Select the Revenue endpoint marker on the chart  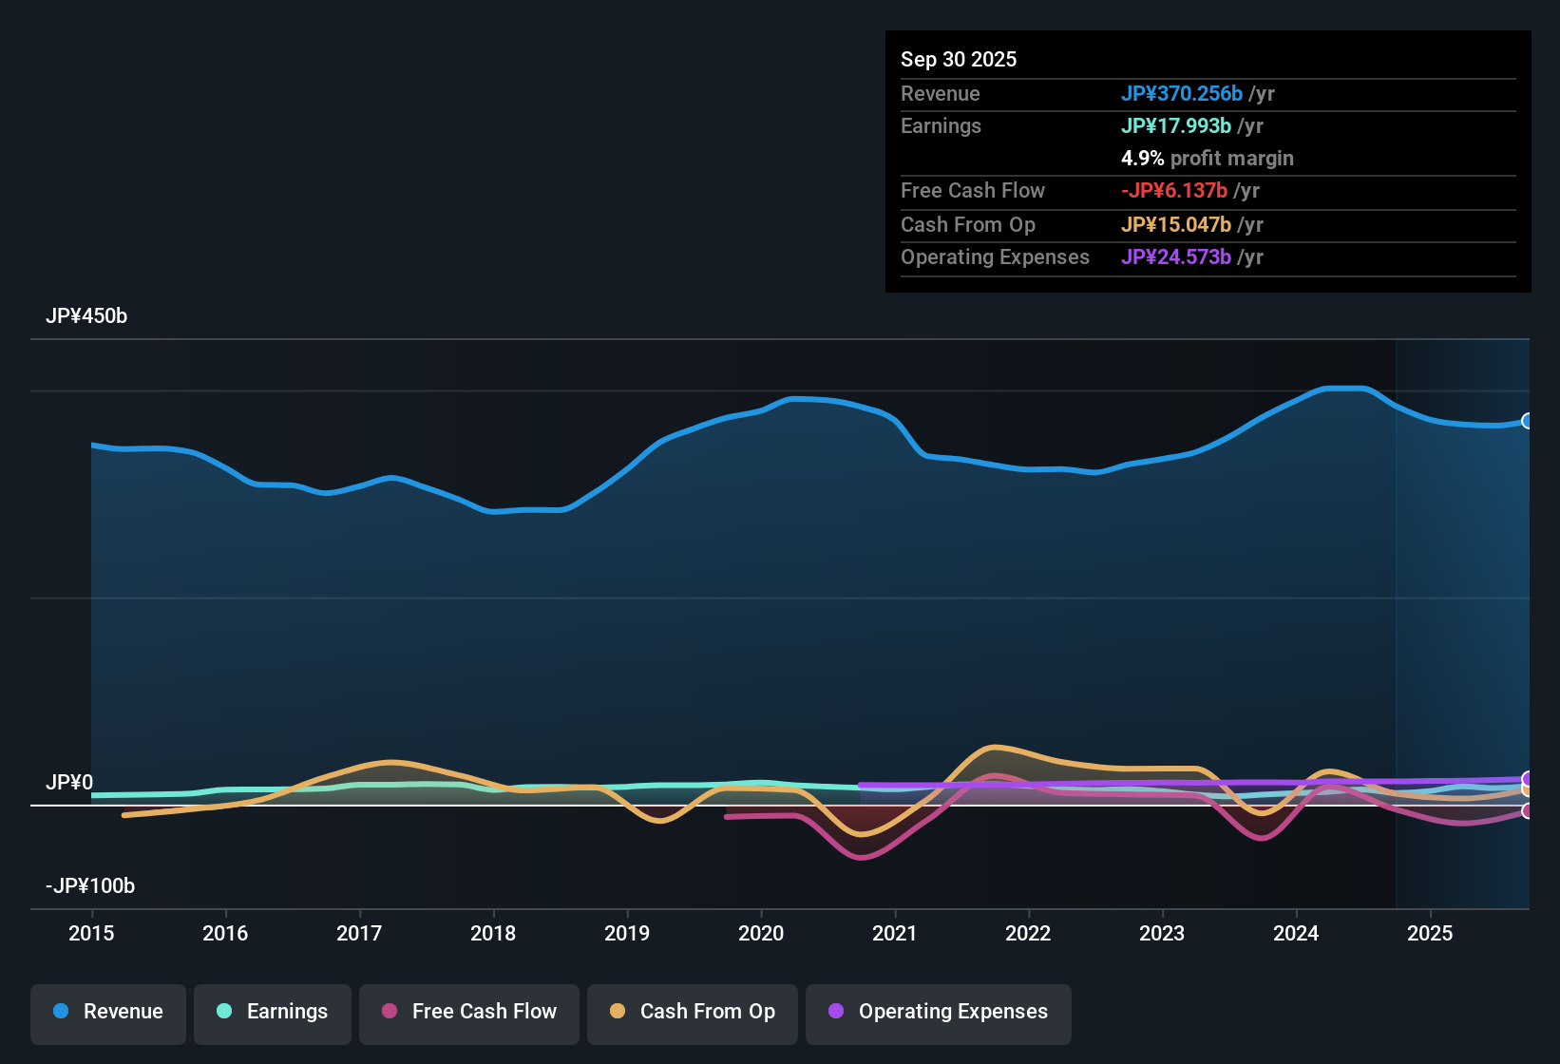[1528, 421]
